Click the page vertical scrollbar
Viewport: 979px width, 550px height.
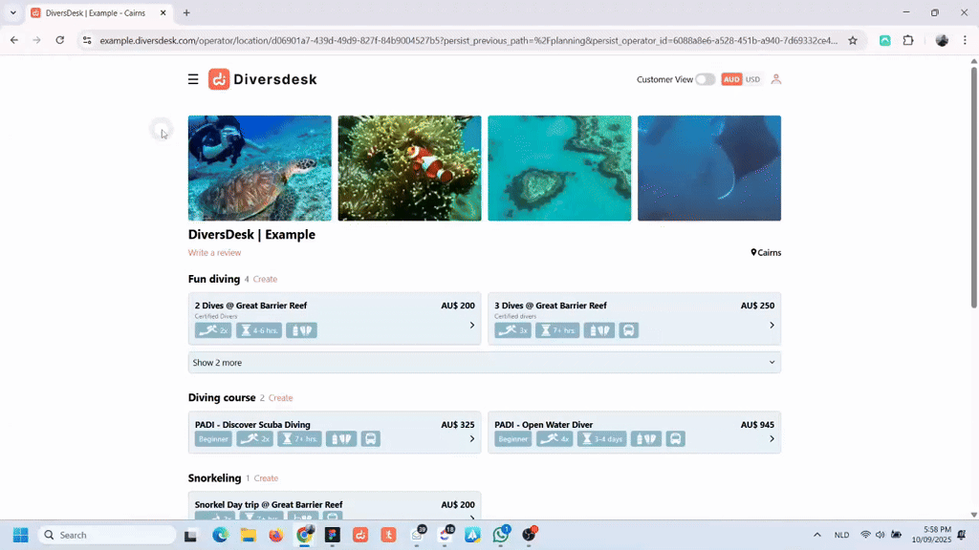973,187
